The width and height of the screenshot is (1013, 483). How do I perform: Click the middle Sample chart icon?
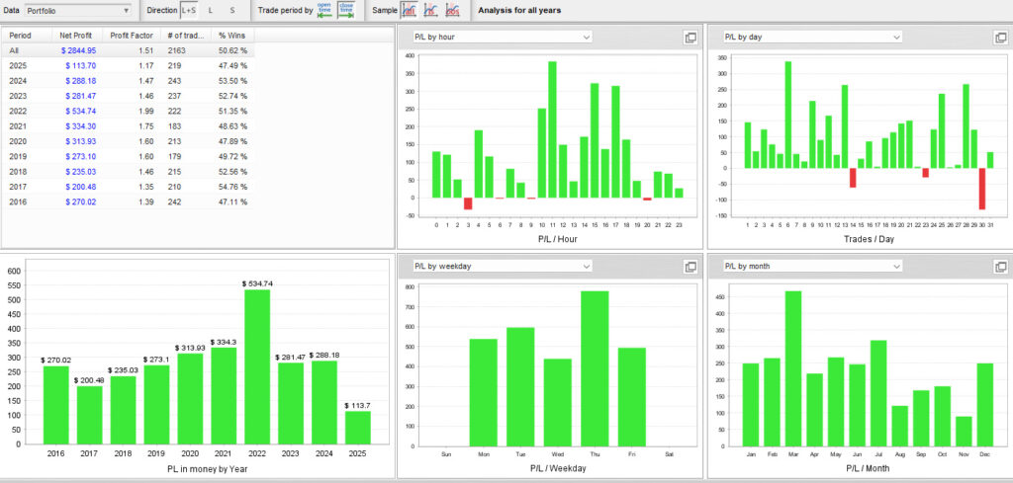pyautogui.click(x=430, y=10)
